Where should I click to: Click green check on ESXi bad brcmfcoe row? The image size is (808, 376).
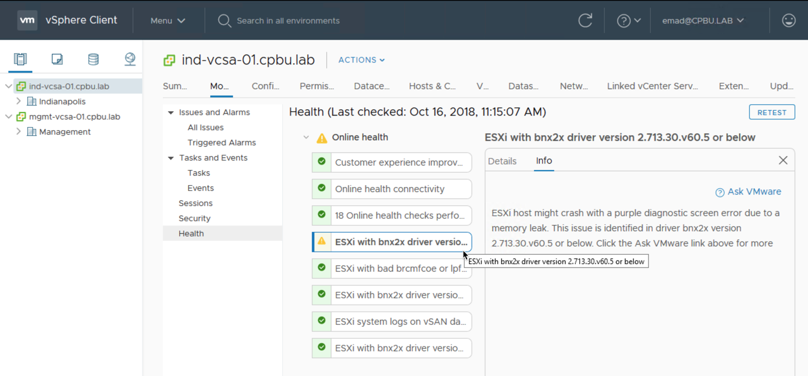tap(321, 268)
